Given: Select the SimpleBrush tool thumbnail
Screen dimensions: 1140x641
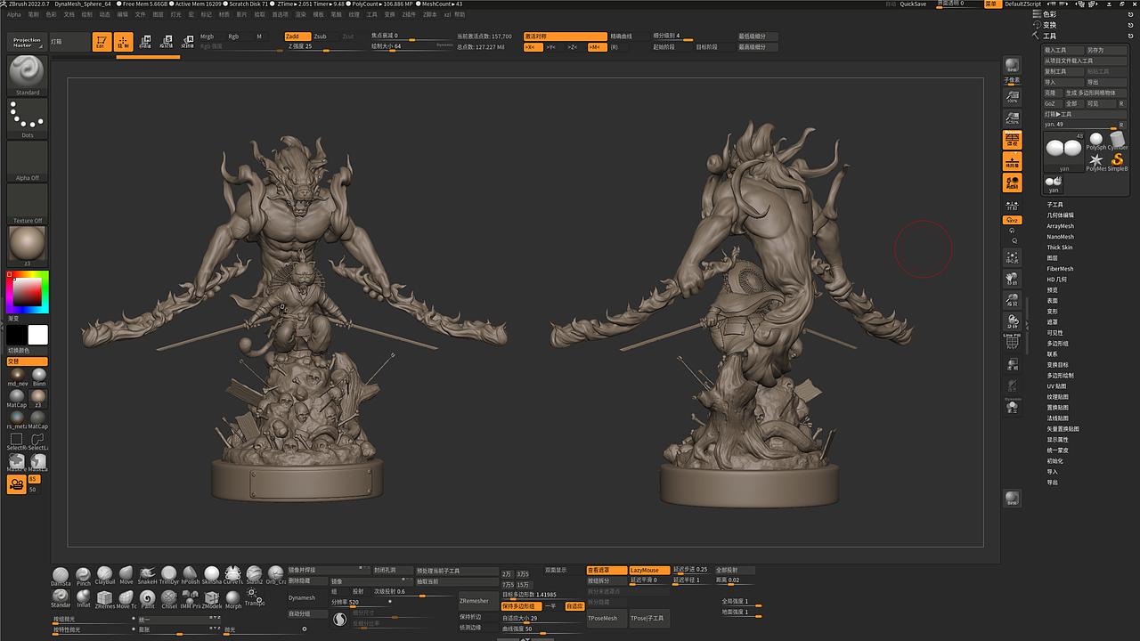Looking at the screenshot, I should pos(1118,161).
